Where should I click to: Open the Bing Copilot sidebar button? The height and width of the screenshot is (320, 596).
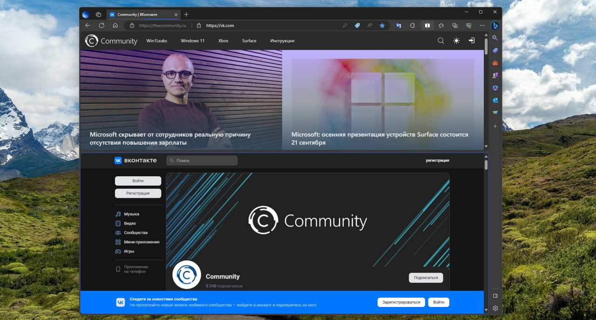click(495, 26)
